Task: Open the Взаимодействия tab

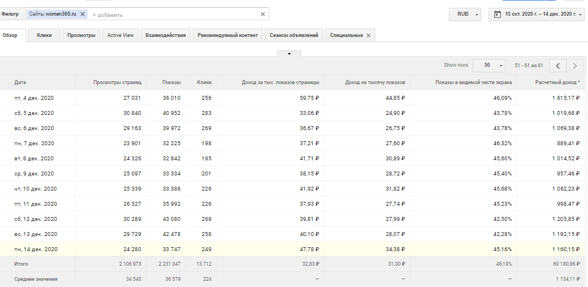Action: tap(165, 35)
